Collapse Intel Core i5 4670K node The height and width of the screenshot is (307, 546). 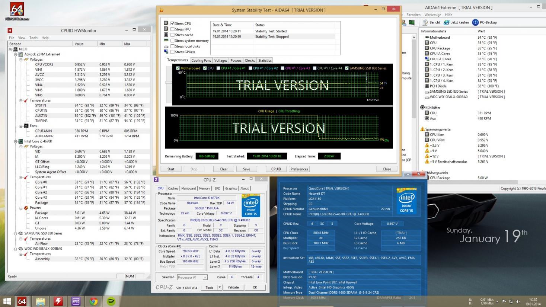pos(15,141)
